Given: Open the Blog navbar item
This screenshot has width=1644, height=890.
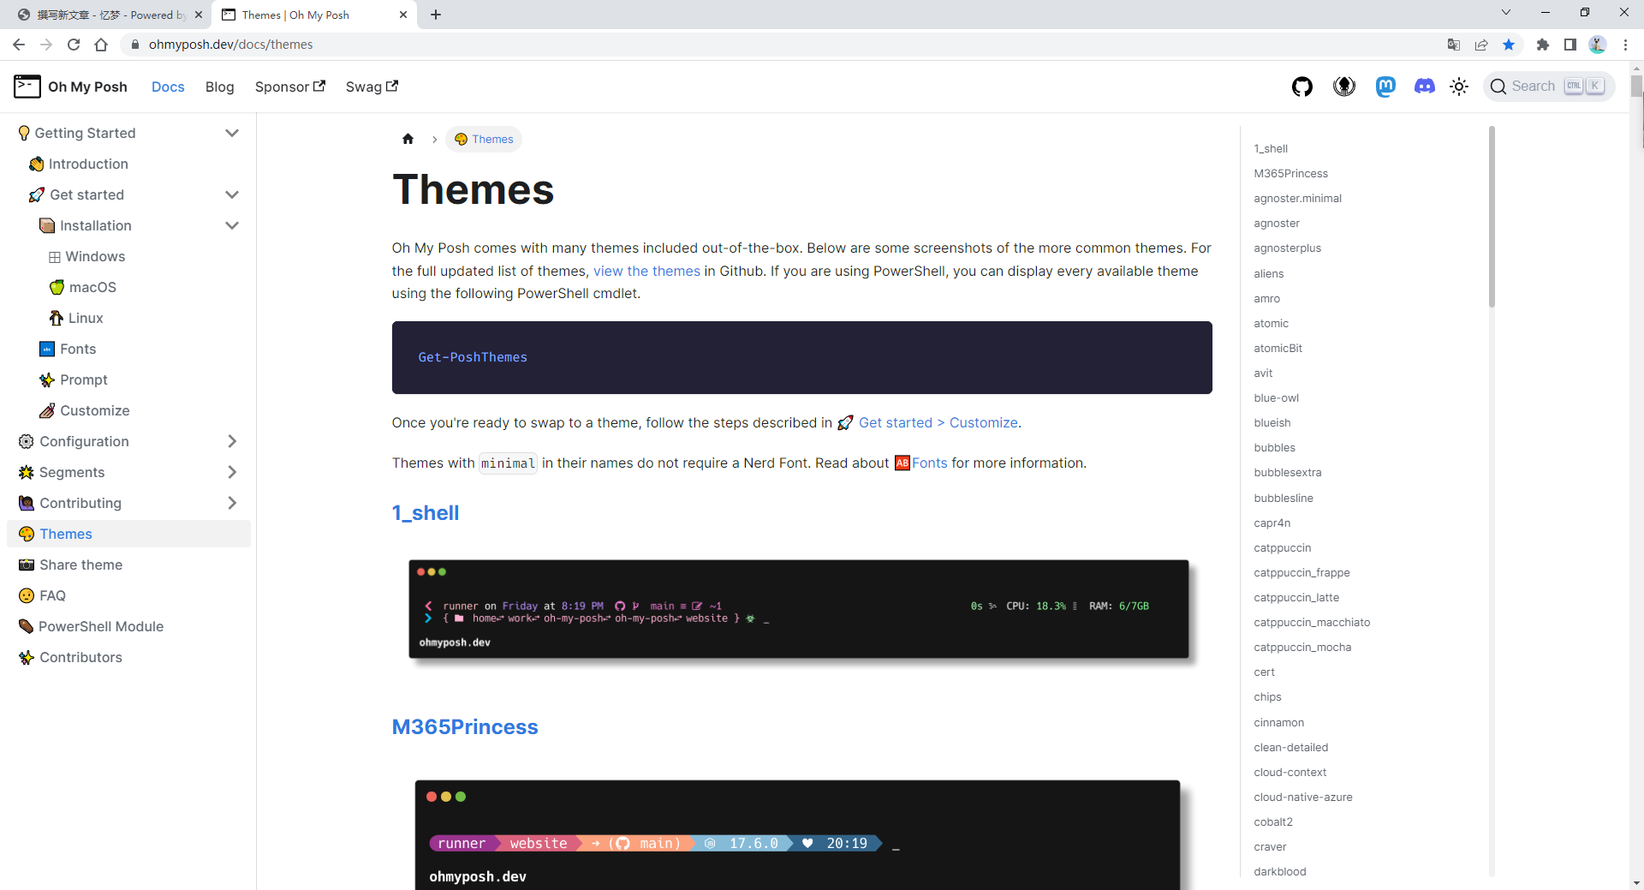Looking at the screenshot, I should click(220, 87).
